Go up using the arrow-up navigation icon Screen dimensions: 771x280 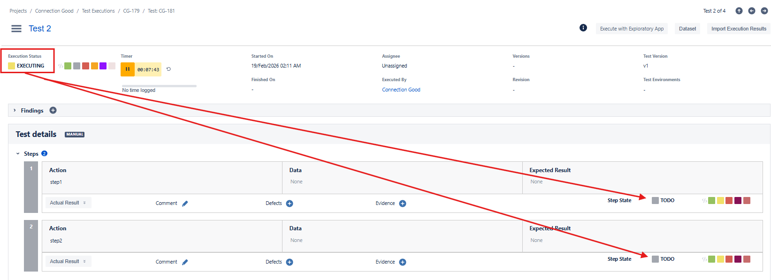(x=739, y=11)
